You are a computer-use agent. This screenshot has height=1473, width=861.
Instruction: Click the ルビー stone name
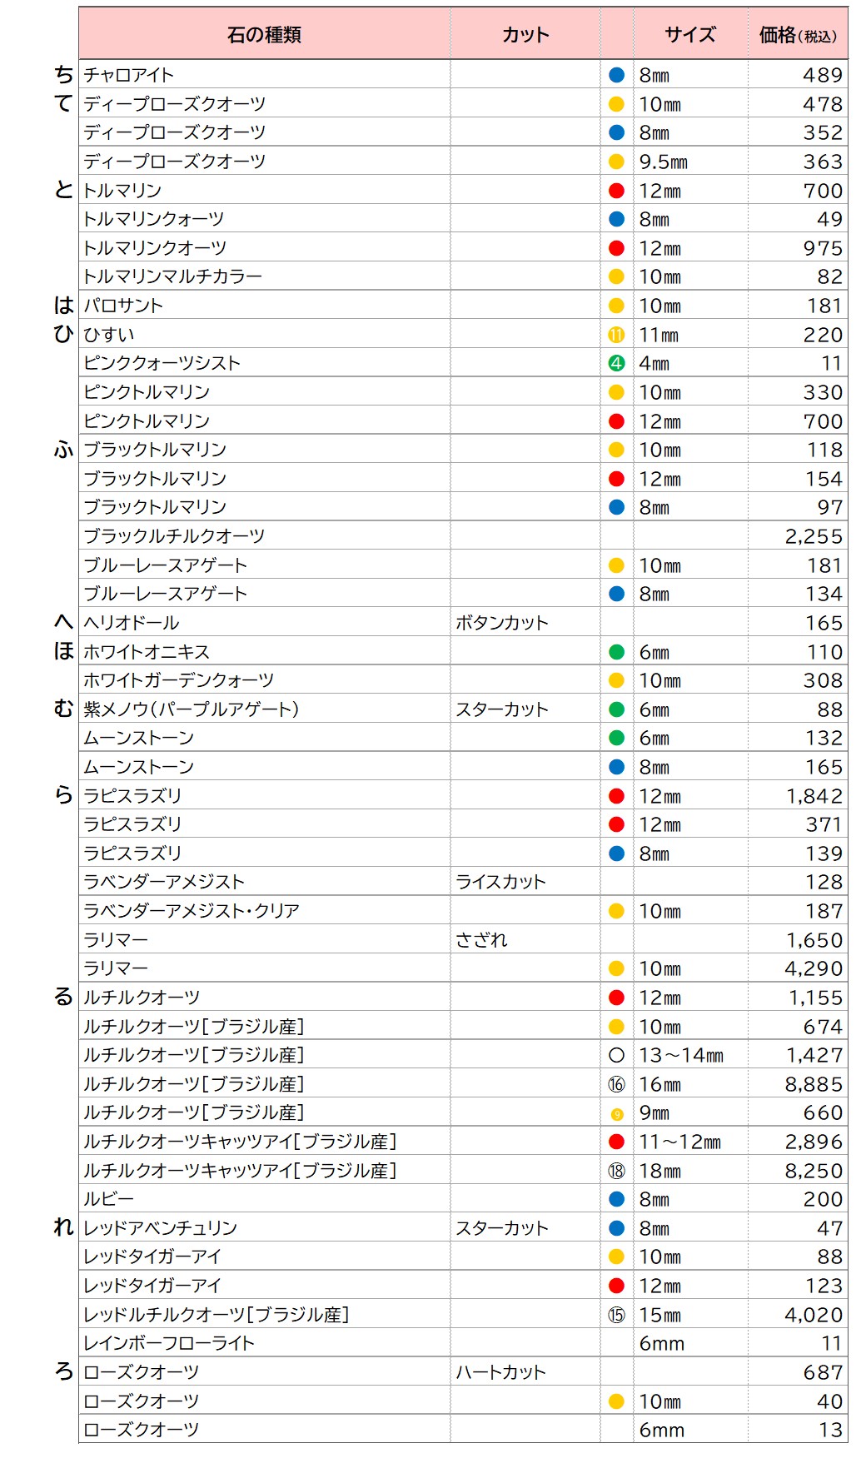pos(108,1199)
